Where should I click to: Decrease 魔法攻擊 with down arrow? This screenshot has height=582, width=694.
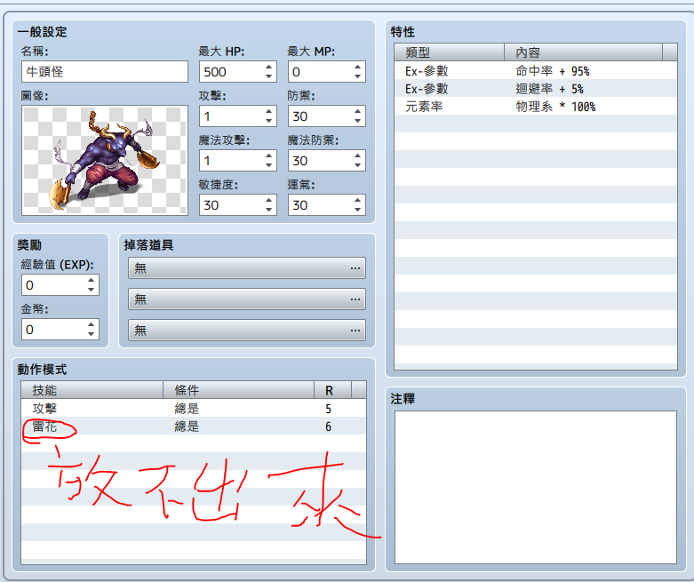pyautogui.click(x=268, y=165)
